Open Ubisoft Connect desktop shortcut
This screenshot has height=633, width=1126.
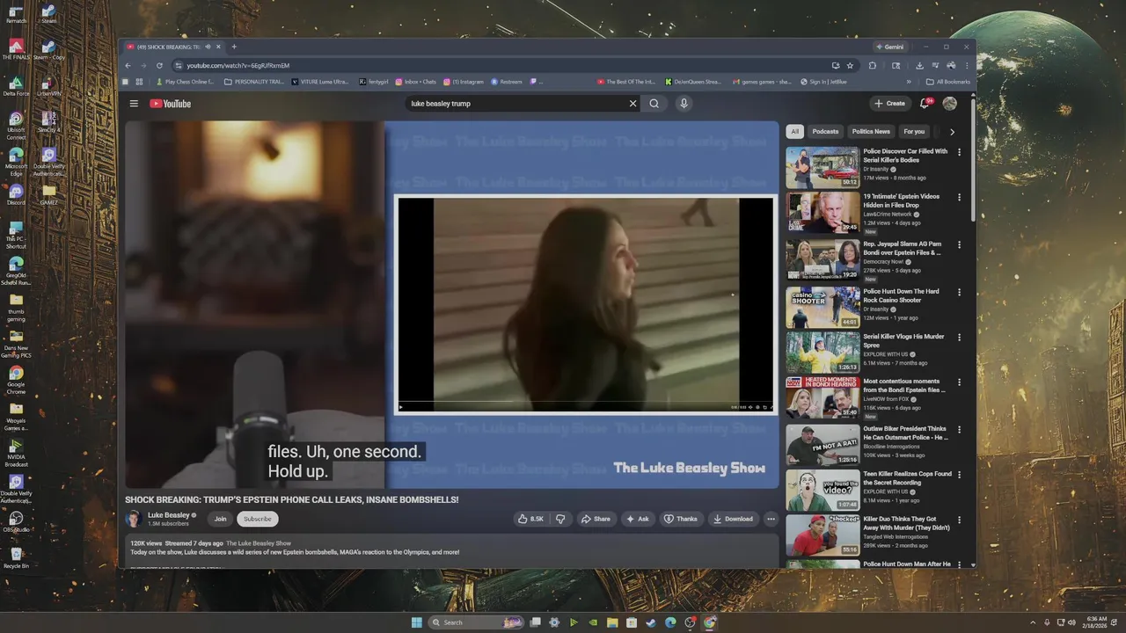coord(16,126)
